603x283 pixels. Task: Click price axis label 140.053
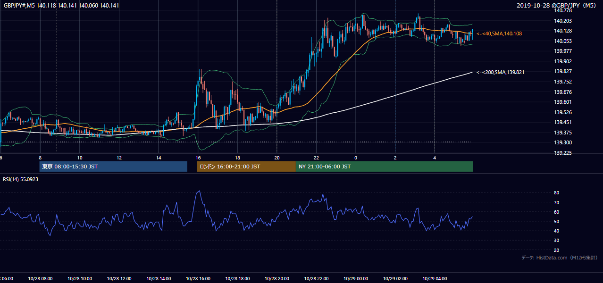pos(563,41)
